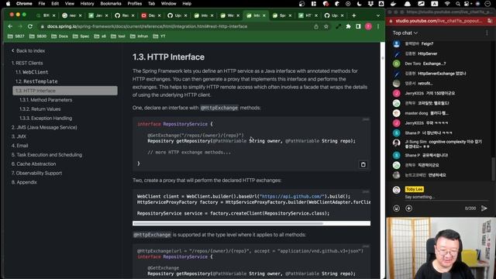
Task: Open 4. Email section
Action: 19,146
